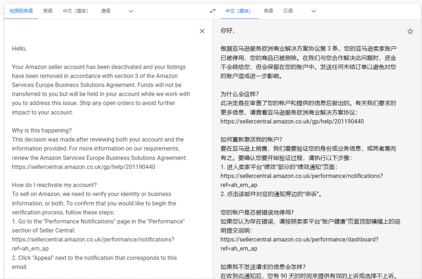Choose 英语 as source language
The width and height of the screenshot is (422, 279).
[x=47, y=11]
